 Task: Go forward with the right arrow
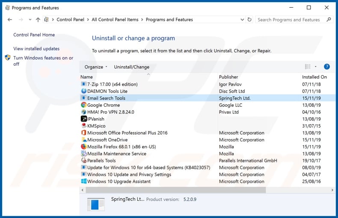coord(21,20)
